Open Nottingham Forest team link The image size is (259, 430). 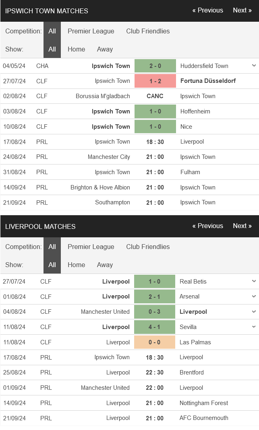[x=204, y=403]
